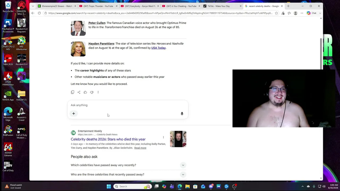The width and height of the screenshot is (340, 191).
Task: Select the DRAGON BALL desktop icon
Action: [x=22, y=8]
